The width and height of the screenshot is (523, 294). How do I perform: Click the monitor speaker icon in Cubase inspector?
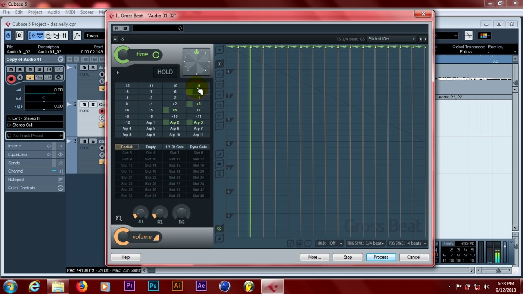click(x=21, y=78)
